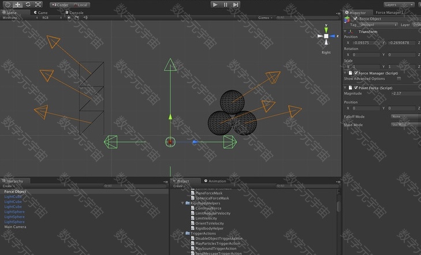Select Main Camera in Hierarchy
This screenshot has height=255, width=421.
16,227
